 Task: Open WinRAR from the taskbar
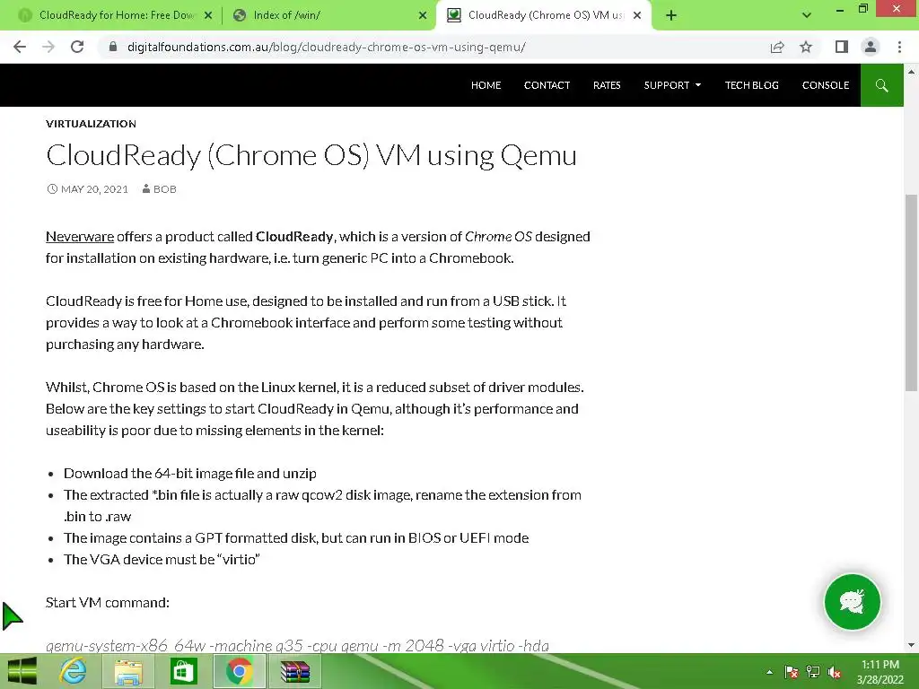pos(294,671)
